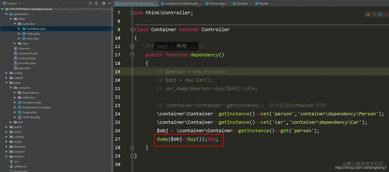Click the Collapse All icon in Project header
Image resolution: width=389 pixels, height=172 pixels.
[x=96, y=3]
